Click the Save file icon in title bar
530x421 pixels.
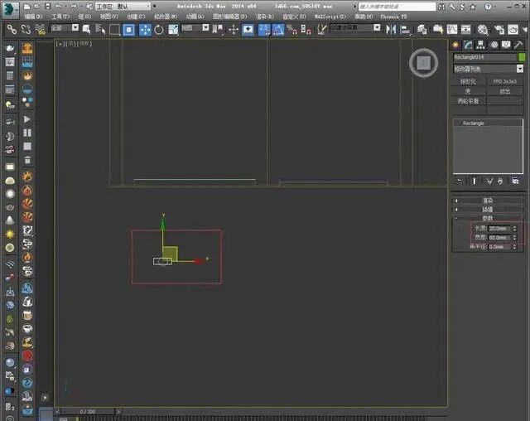(x=48, y=6)
